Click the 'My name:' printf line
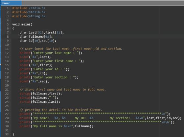Viewport: 184px width, 137px height. (x=101, y=118)
